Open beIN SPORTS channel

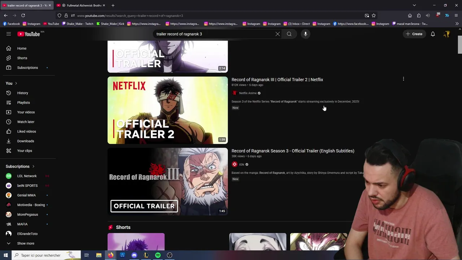28,186
